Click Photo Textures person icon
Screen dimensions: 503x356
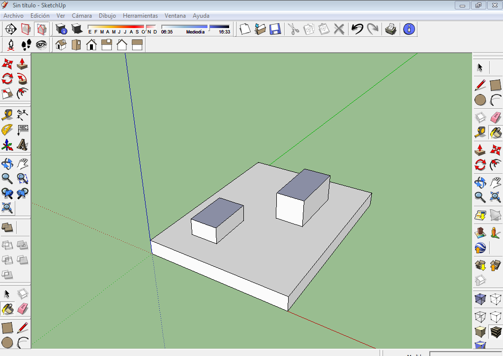(x=495, y=232)
